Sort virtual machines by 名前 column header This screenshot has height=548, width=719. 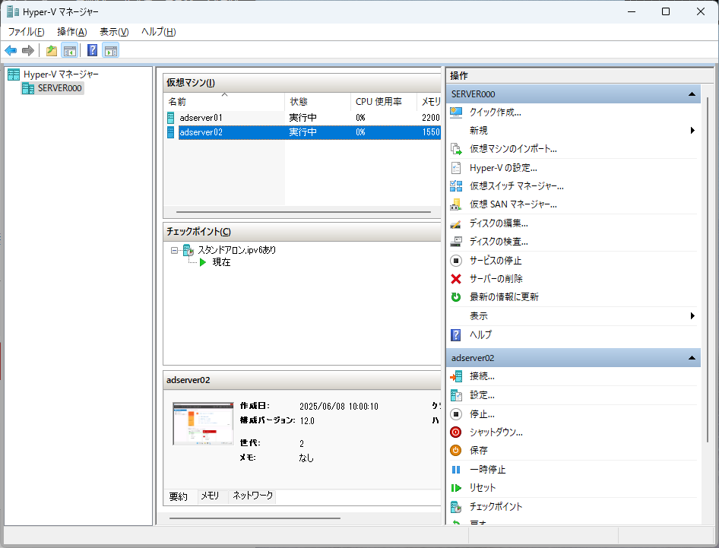[x=223, y=102]
